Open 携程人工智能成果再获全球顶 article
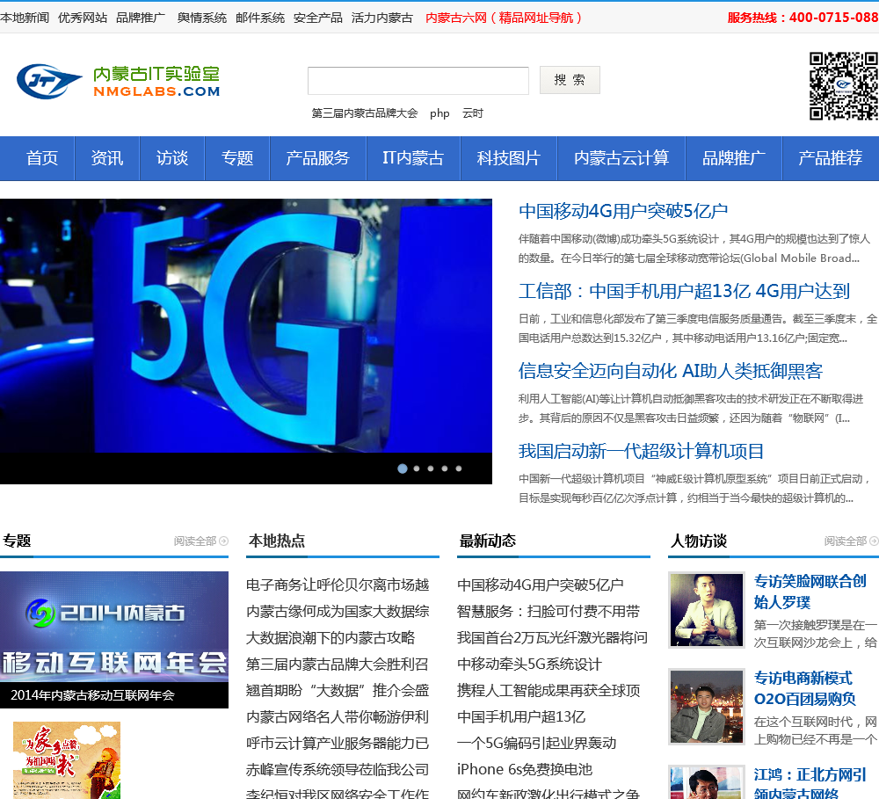The height and width of the screenshot is (799, 879). pyautogui.click(x=548, y=691)
